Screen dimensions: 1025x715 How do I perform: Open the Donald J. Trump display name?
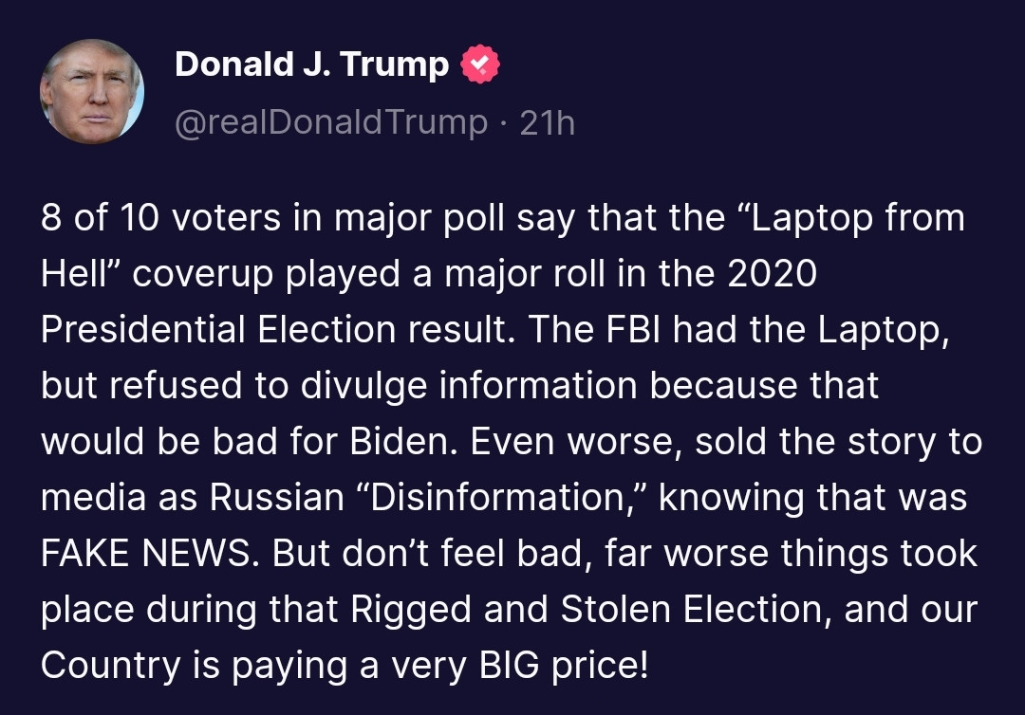pyautogui.click(x=311, y=64)
